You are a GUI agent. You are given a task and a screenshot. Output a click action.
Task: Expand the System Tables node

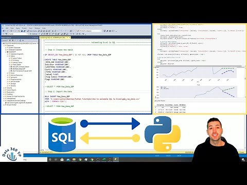[x=9, y=58]
